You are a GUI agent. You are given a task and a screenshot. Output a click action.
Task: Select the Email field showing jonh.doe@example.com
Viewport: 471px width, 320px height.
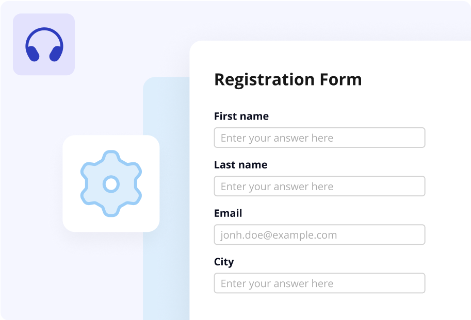click(x=319, y=234)
